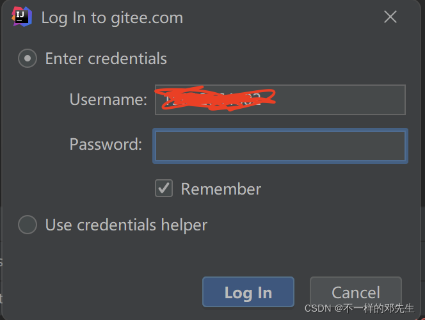
Task: Click the Enter credentials label text
Action: point(106,58)
